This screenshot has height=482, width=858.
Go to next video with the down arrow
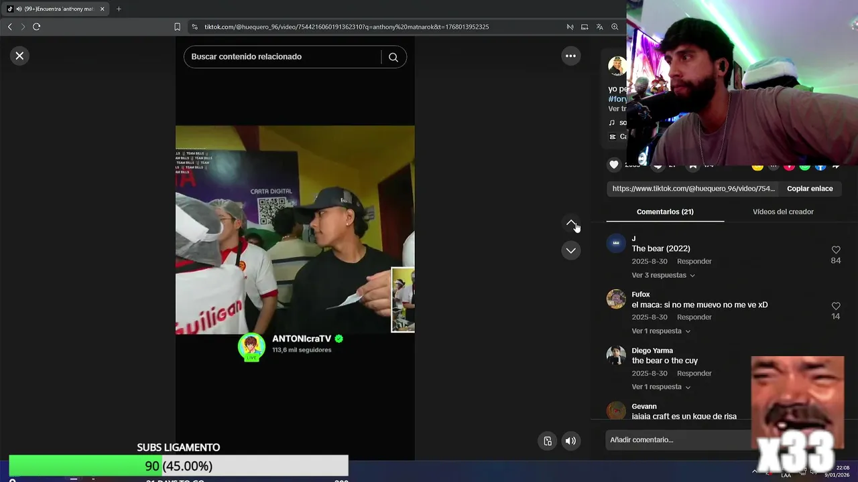pyautogui.click(x=570, y=250)
